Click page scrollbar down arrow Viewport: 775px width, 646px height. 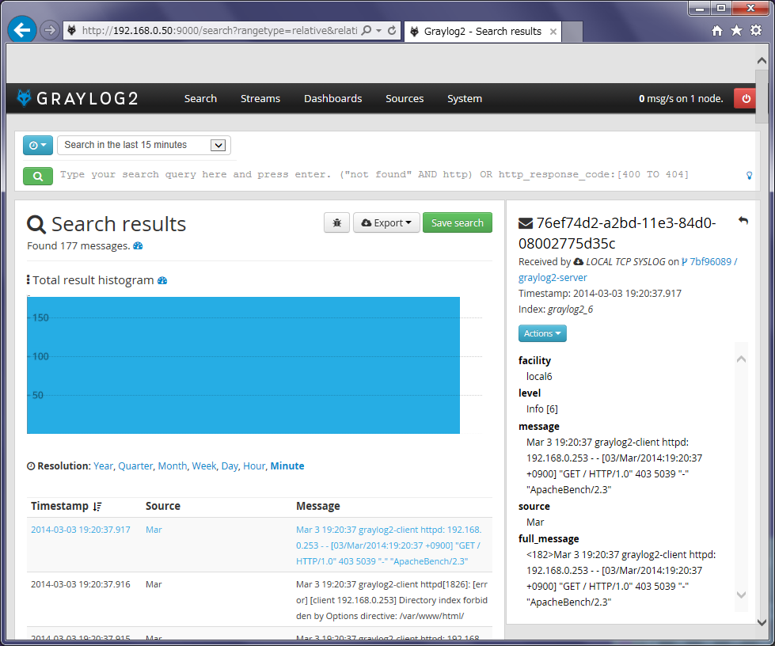click(x=762, y=622)
